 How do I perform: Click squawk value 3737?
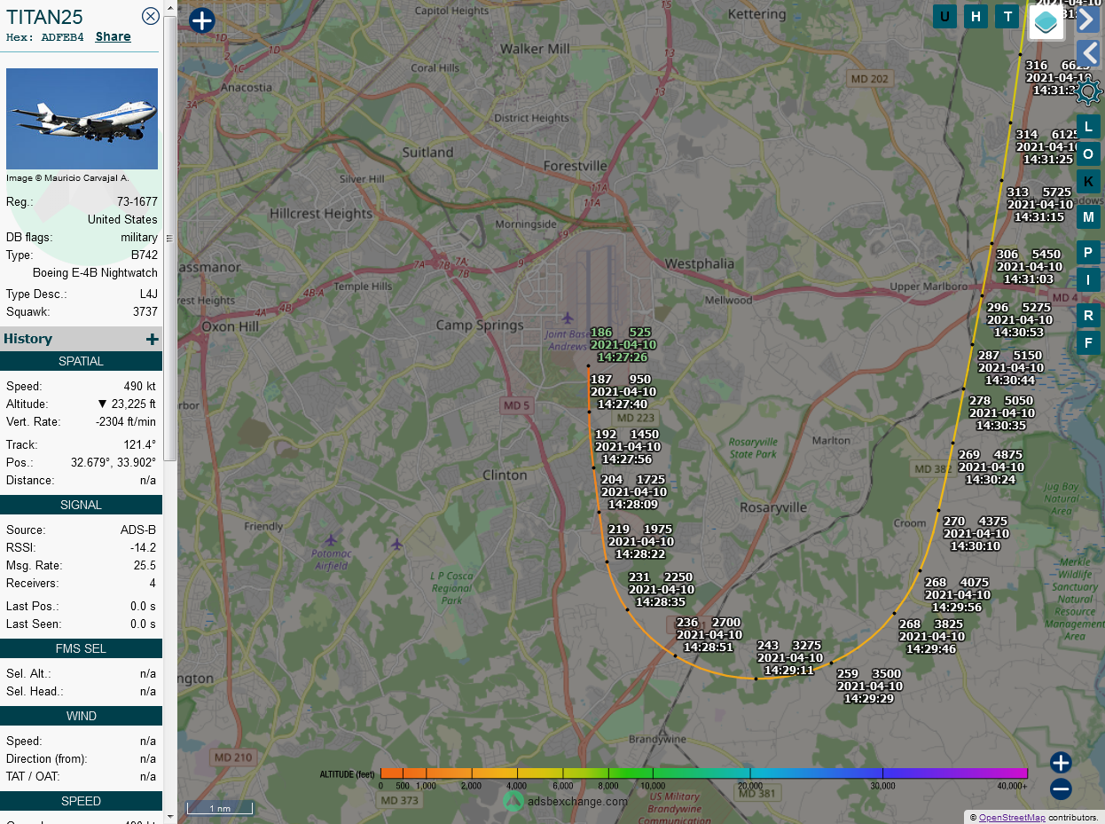tap(145, 312)
